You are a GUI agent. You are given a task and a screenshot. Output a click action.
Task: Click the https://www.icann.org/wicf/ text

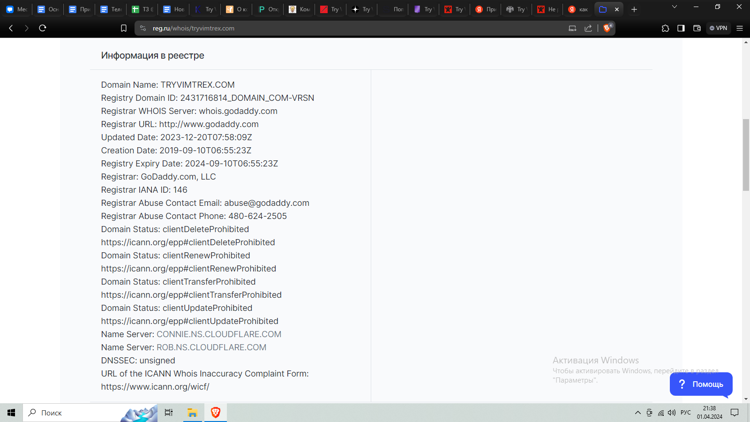[155, 387]
